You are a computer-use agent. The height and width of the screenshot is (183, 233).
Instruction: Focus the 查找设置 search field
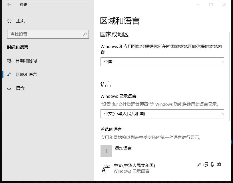pos(48,34)
